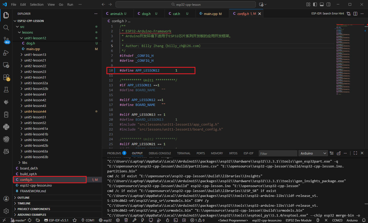
Task: Open the Search view in activity bar
Action: pyautogui.click(x=6, y=27)
